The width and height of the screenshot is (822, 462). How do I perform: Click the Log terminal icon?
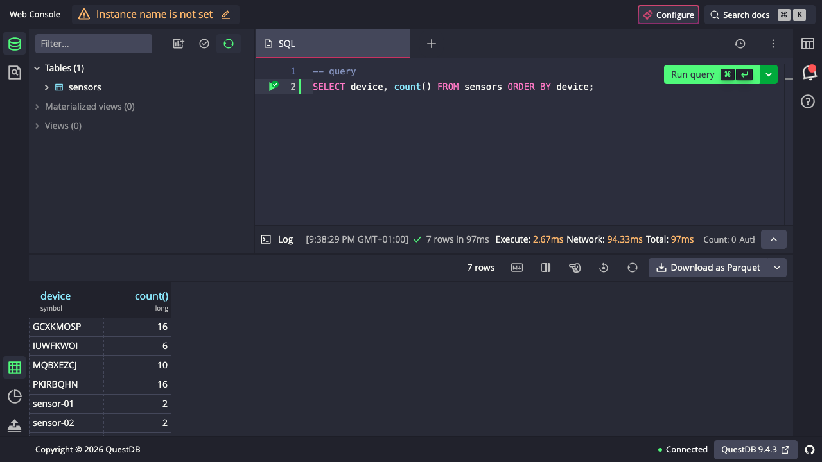266,239
